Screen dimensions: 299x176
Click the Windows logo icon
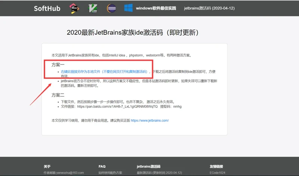click(x=128, y=8)
